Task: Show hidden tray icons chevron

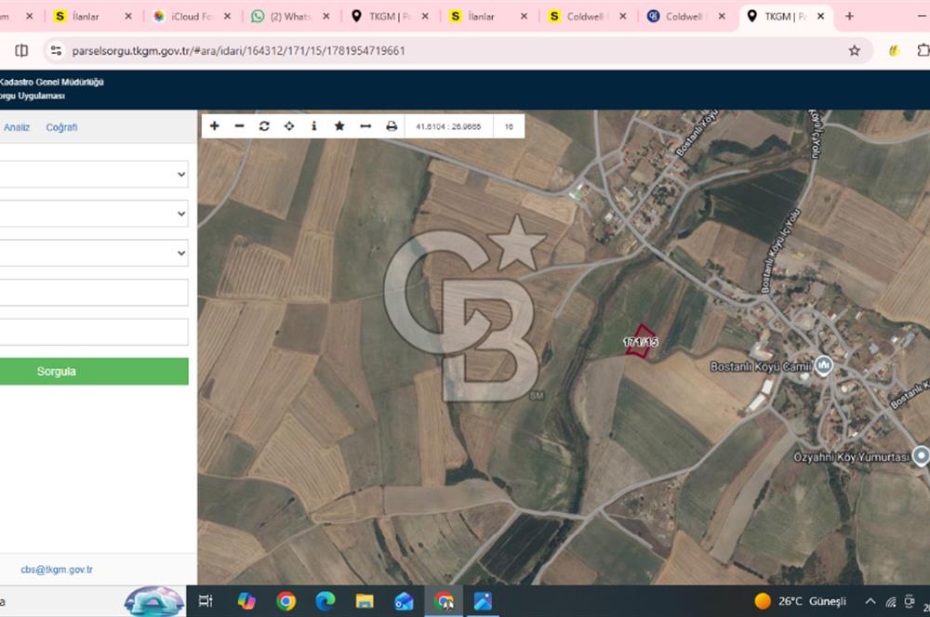Action: (x=870, y=601)
